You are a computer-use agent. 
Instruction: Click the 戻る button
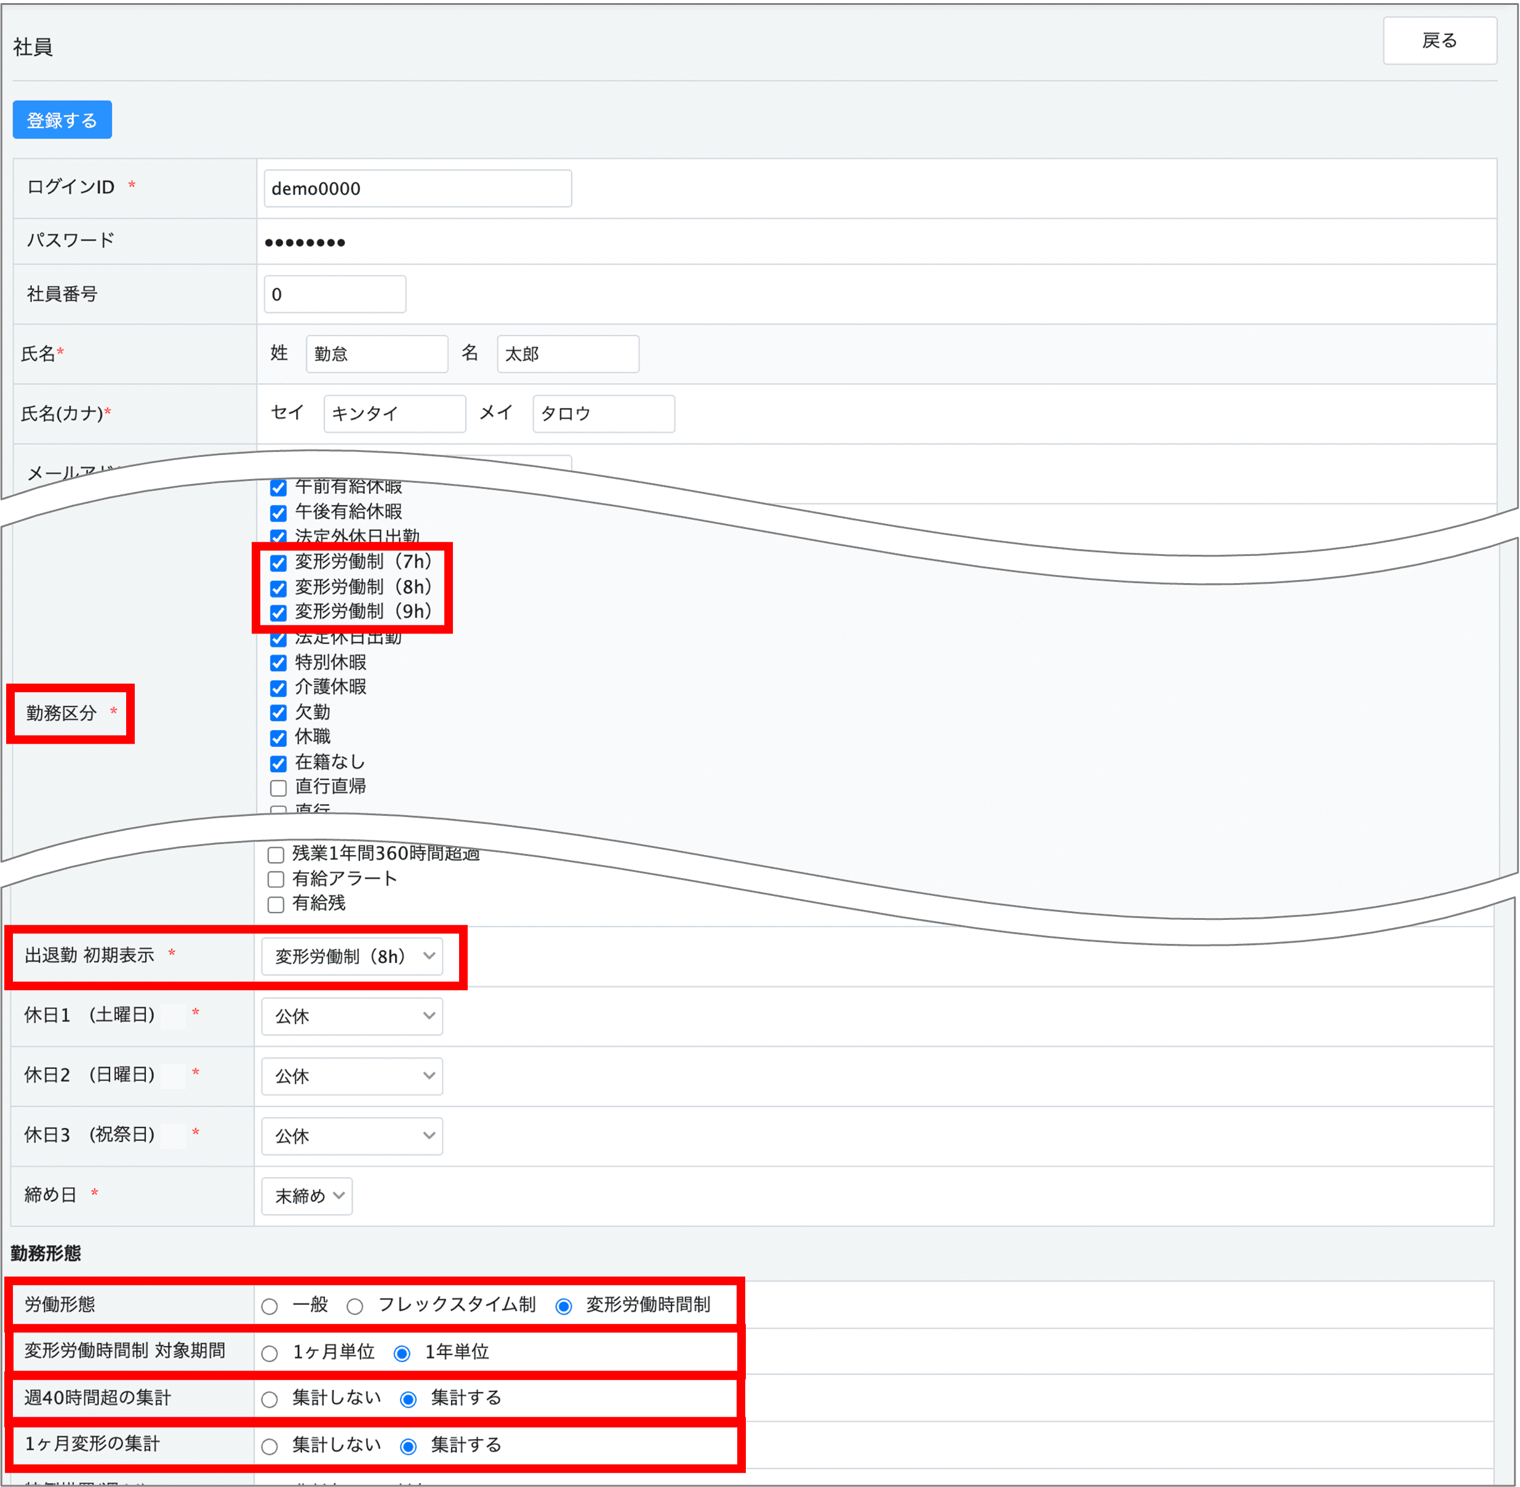1439,41
